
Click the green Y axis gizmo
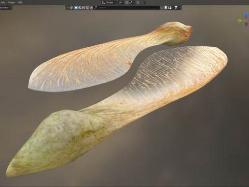point(240,20)
